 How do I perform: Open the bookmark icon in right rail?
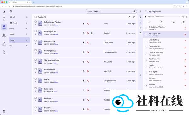[x=140, y=33]
